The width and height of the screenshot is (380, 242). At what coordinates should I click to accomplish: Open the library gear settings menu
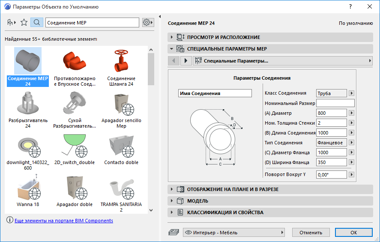click(148, 23)
